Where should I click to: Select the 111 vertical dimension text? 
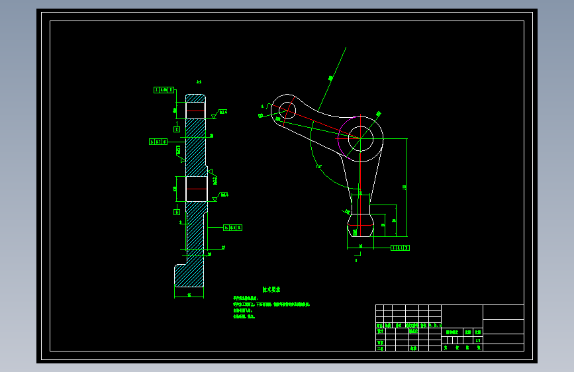(x=404, y=187)
